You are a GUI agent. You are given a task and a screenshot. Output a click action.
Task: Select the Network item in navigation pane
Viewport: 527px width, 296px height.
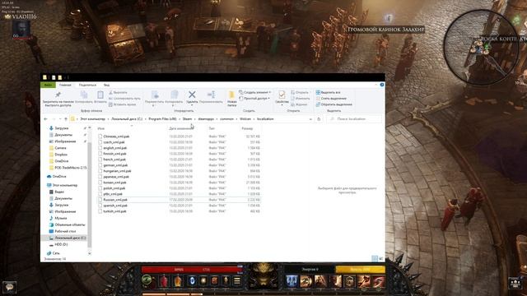pyautogui.click(x=53, y=253)
